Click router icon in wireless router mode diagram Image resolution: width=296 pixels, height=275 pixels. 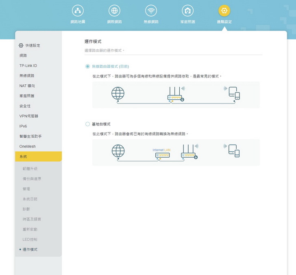[176, 95]
